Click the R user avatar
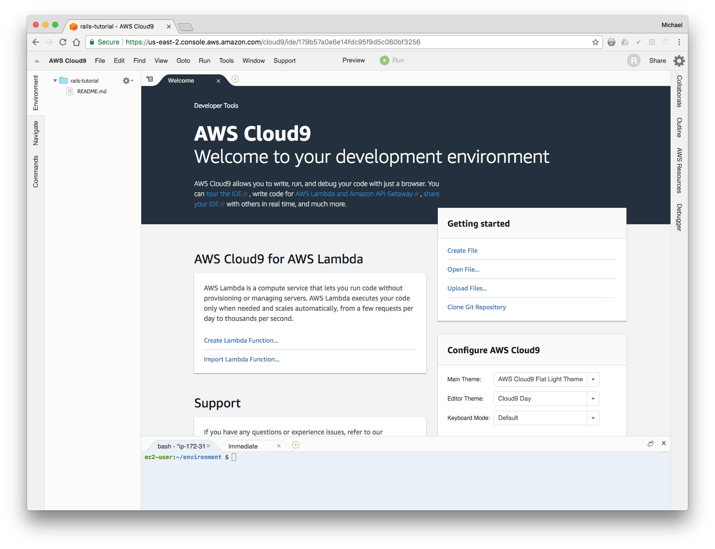Screen dimensions: 715x549 click(x=634, y=60)
